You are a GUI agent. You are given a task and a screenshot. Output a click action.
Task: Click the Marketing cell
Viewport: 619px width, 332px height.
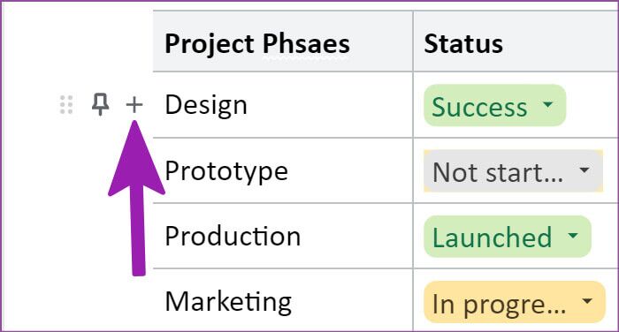click(283, 301)
